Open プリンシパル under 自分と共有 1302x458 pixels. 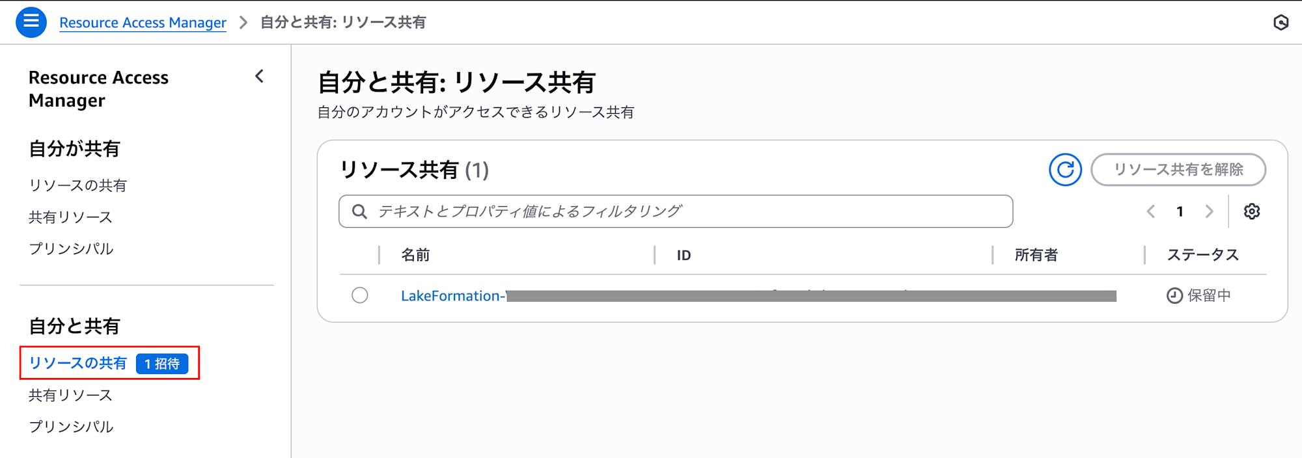pyautogui.click(x=71, y=427)
